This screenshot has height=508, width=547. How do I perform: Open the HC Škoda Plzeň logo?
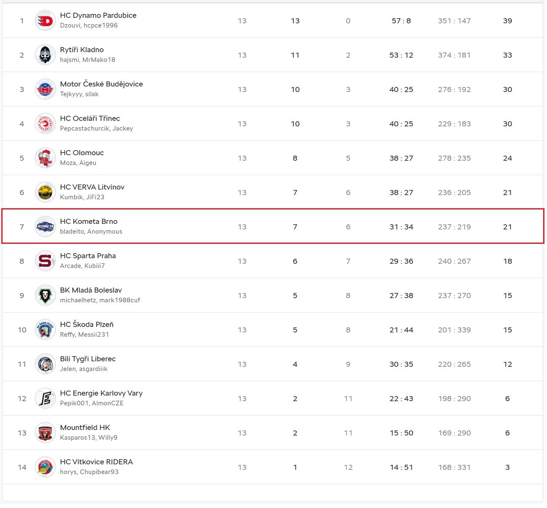tap(45, 330)
